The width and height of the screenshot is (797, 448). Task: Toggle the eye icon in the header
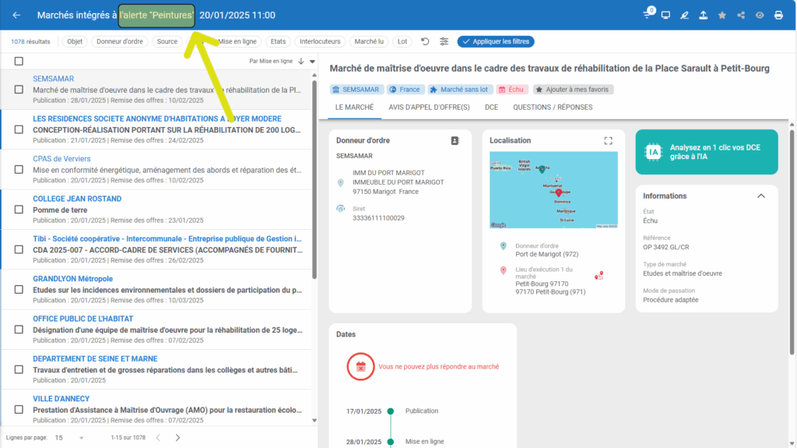[x=760, y=16]
